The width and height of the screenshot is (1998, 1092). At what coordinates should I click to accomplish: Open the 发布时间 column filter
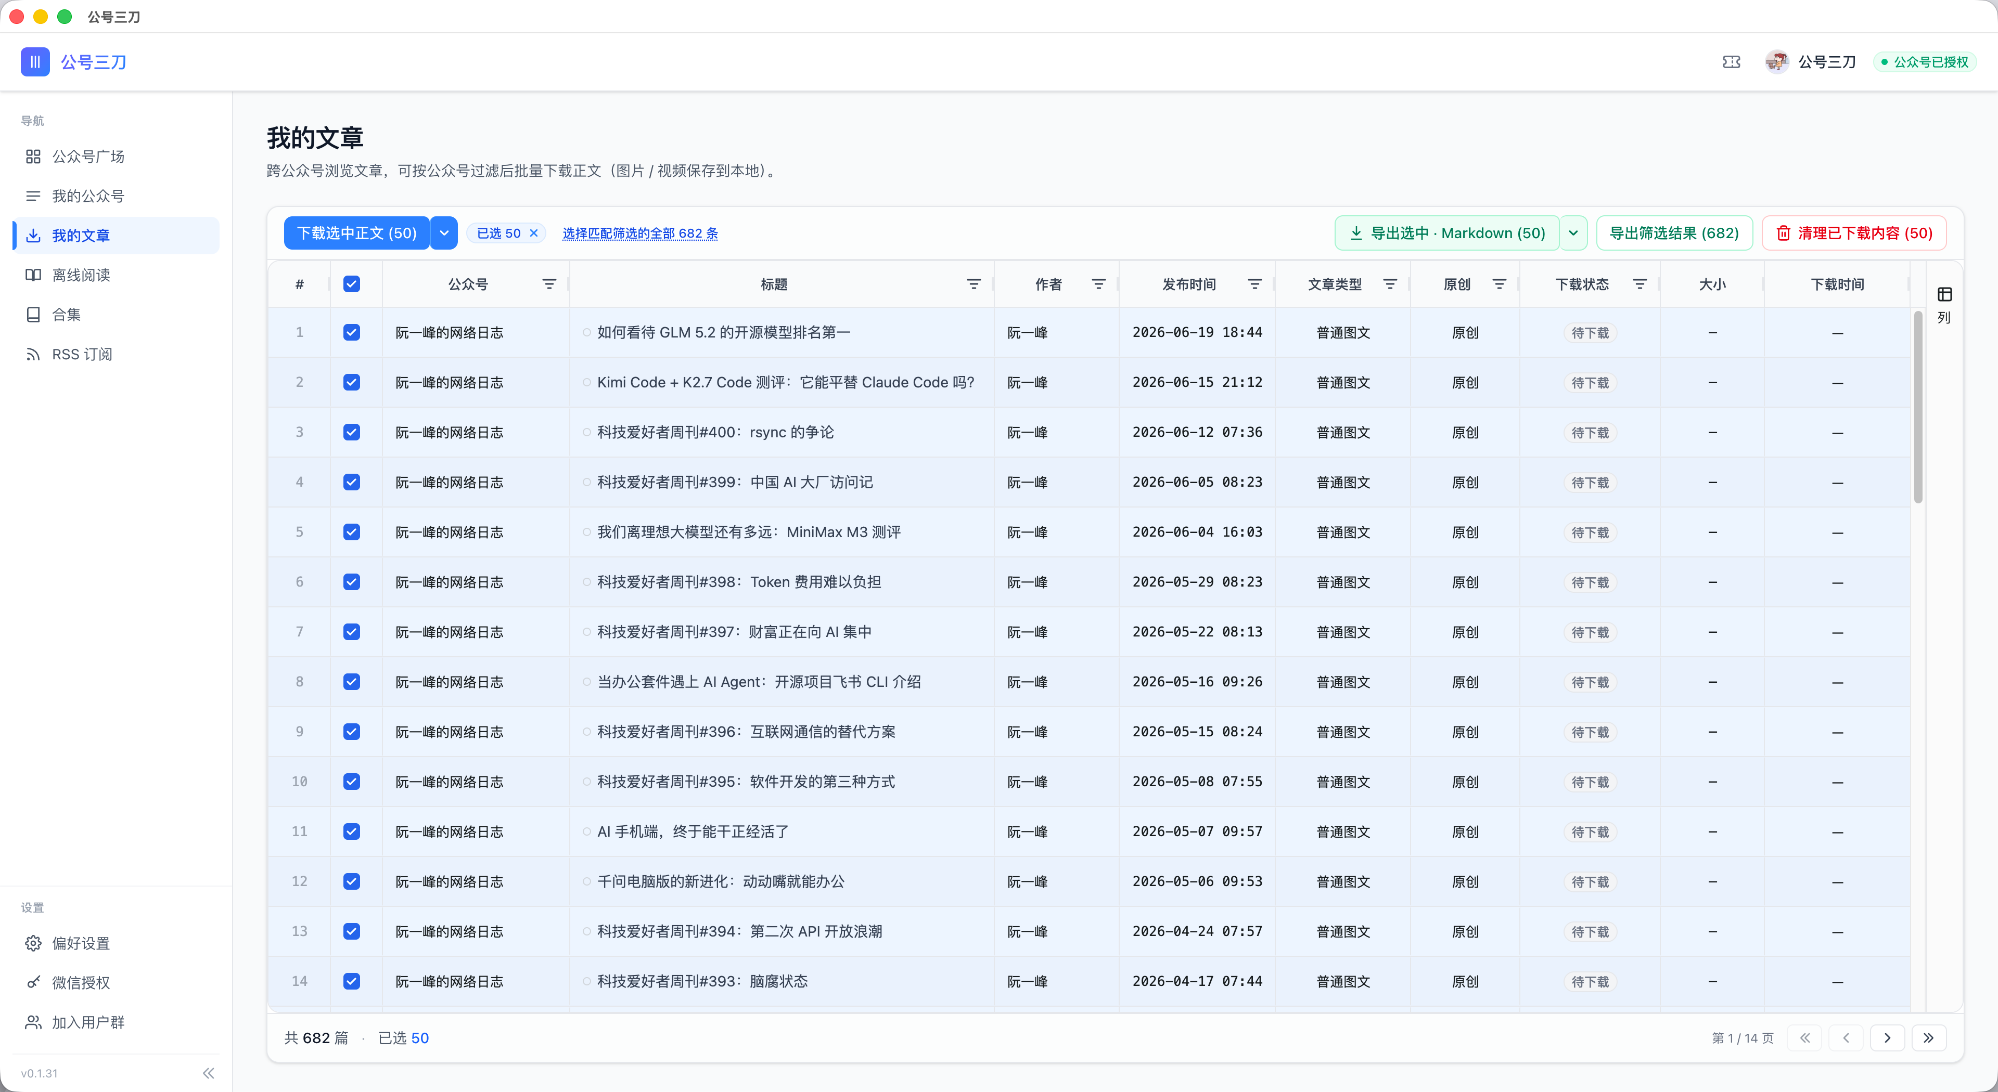(1254, 284)
